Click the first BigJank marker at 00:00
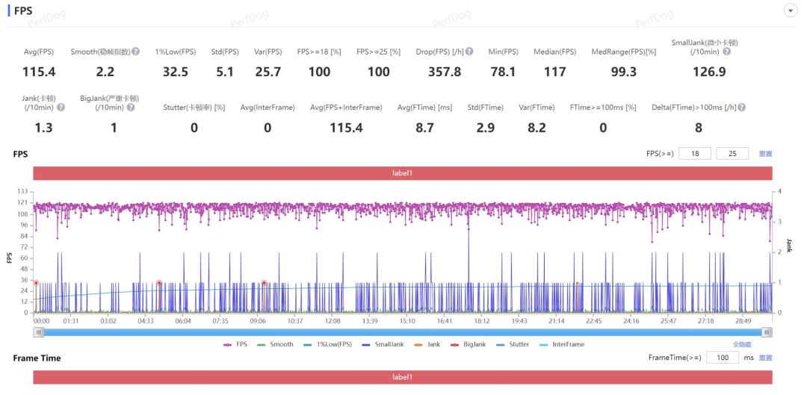807x395 pixels. (x=36, y=283)
